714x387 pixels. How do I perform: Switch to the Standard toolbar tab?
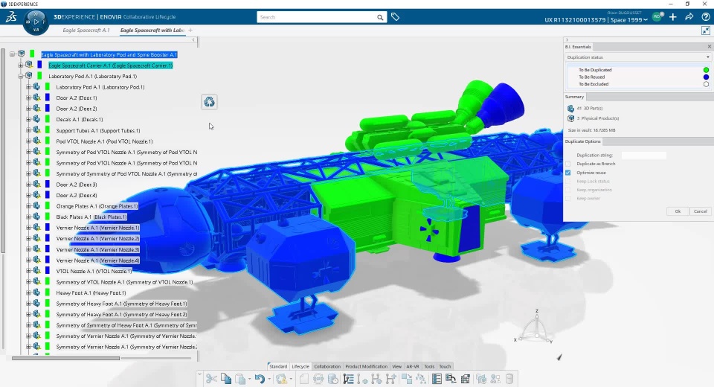click(x=278, y=366)
